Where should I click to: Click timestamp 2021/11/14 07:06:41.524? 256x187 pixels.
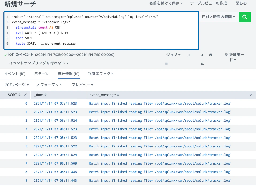(55, 121)
